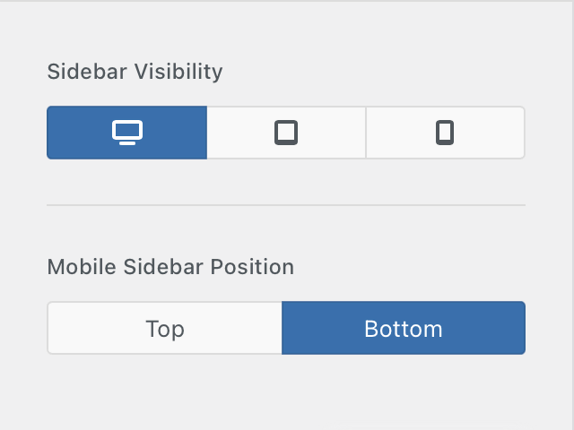Disable the highlighted desktop display button
574x430 pixels.
tap(127, 133)
